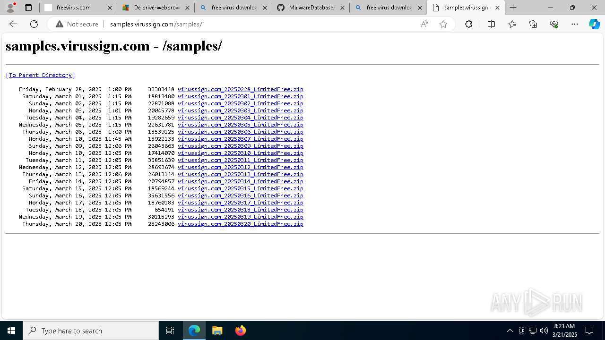This screenshot has height=340, width=605.
Task: Download virussign.com_20250316_LimitedFree.zip
Action: (240, 195)
